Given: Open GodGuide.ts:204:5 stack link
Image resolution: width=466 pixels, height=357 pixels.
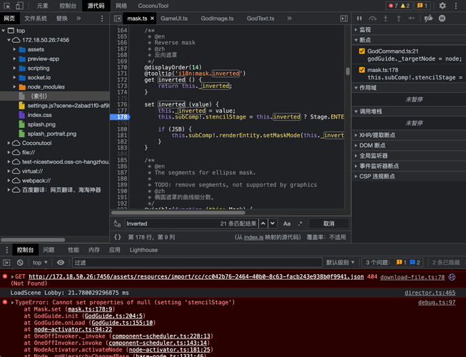Looking at the screenshot, I should click(113, 316).
